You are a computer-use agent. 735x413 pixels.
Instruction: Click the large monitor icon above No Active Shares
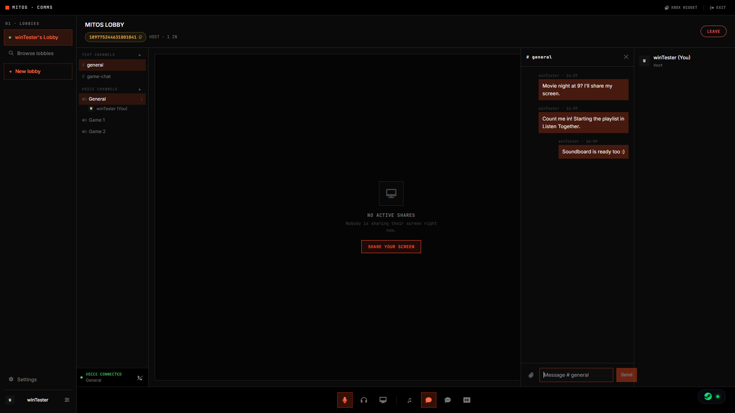[391, 193]
